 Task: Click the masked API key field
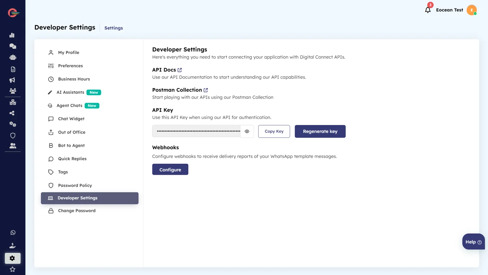[196, 131]
